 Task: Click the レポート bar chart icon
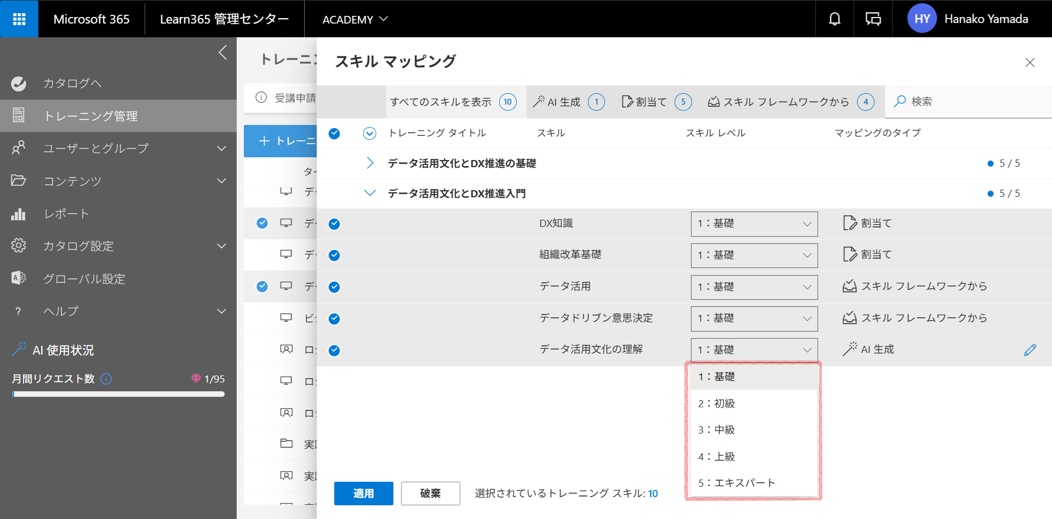[x=19, y=214]
